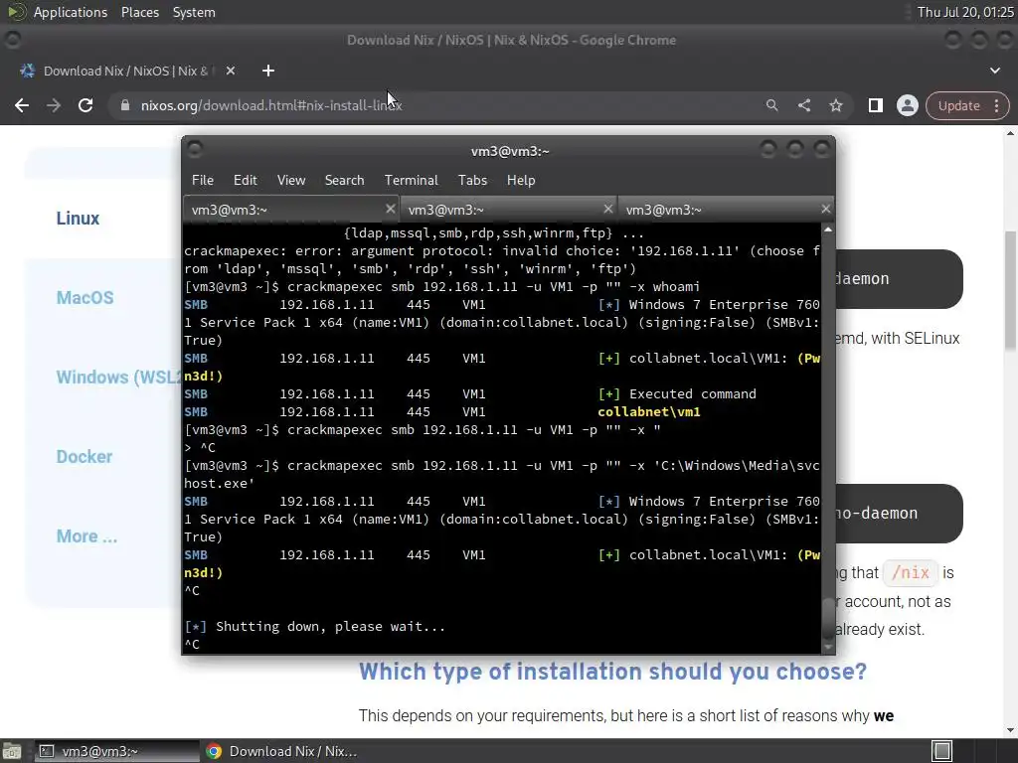The image size is (1018, 763).
Task: Open the Places menu
Action: click(x=139, y=12)
